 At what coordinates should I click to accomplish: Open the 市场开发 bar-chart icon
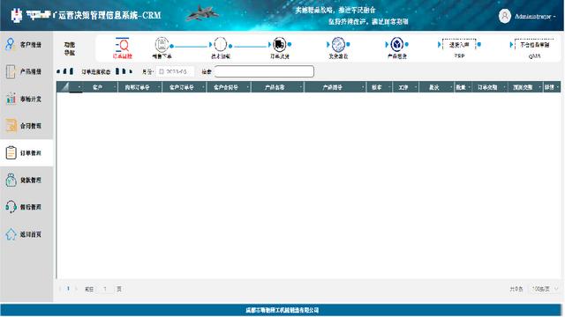tap(11, 99)
